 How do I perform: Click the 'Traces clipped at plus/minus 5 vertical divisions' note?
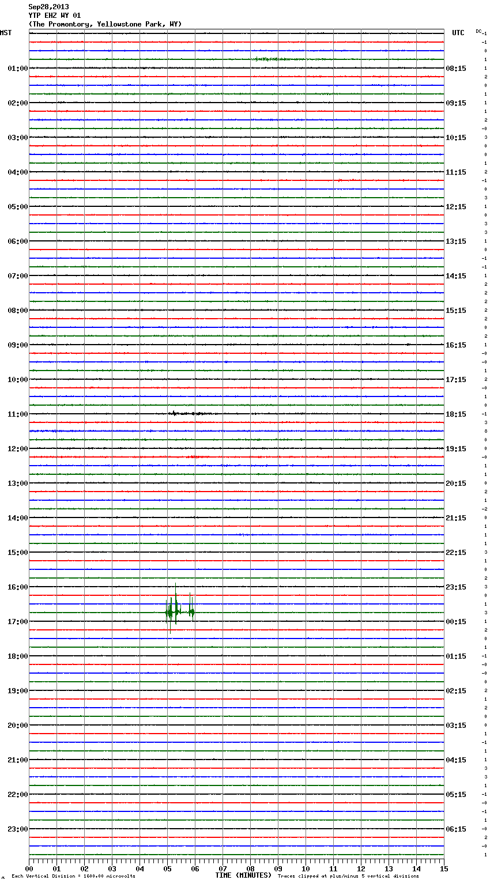pyautogui.click(x=348, y=876)
